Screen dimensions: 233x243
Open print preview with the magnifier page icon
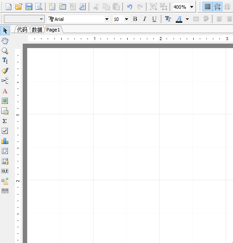pos(39,7)
